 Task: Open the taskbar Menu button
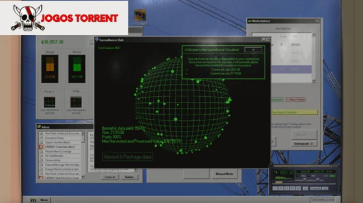click(x=39, y=200)
